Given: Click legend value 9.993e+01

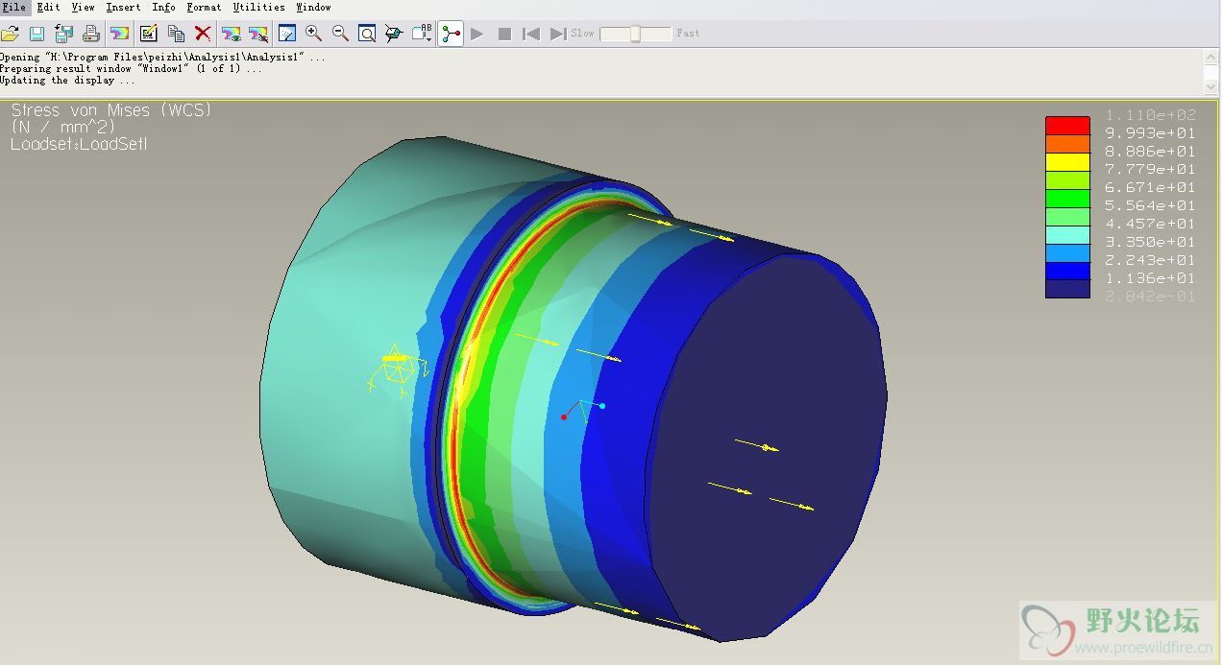Looking at the screenshot, I should (1151, 133).
